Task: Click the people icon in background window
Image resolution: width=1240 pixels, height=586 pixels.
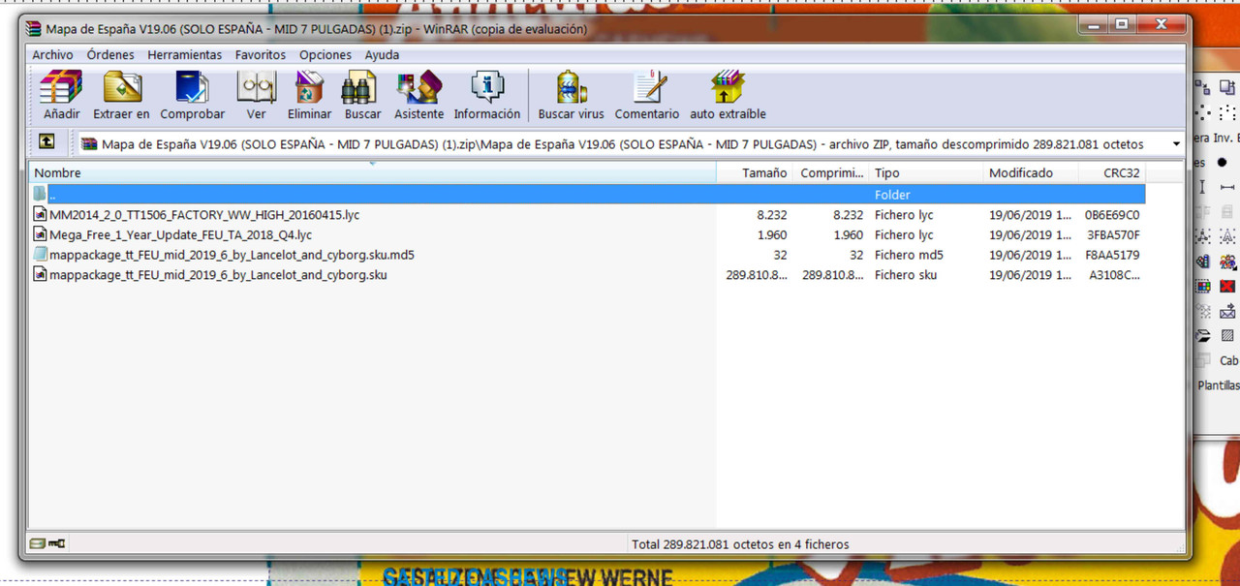Action: (x=1227, y=262)
